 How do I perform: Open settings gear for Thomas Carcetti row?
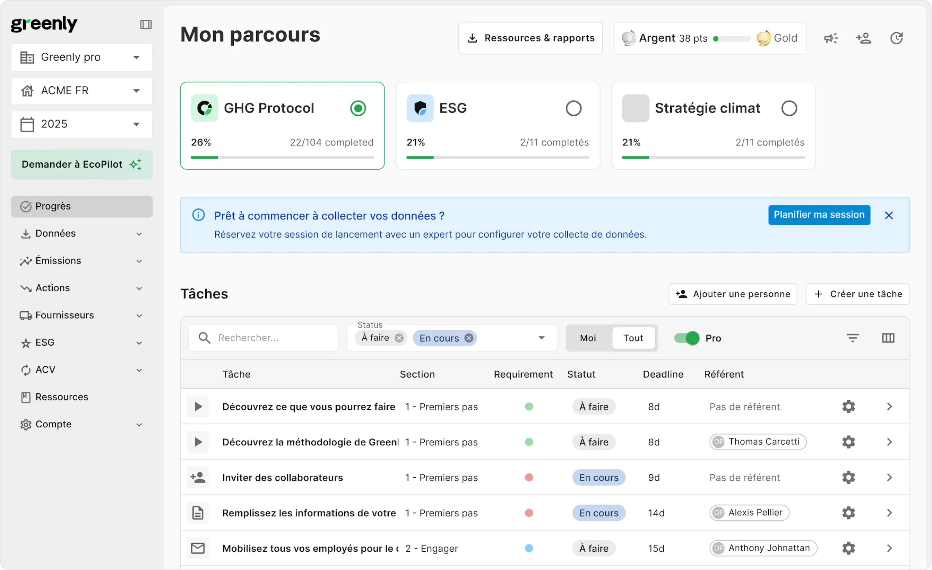click(848, 442)
